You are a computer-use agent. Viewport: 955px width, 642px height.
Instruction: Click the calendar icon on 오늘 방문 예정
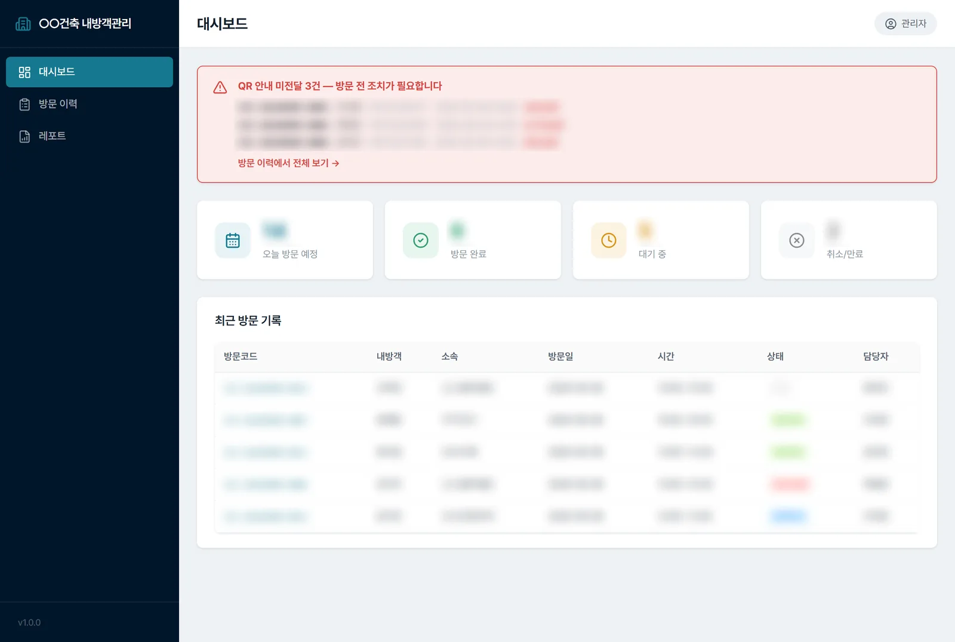pos(233,241)
